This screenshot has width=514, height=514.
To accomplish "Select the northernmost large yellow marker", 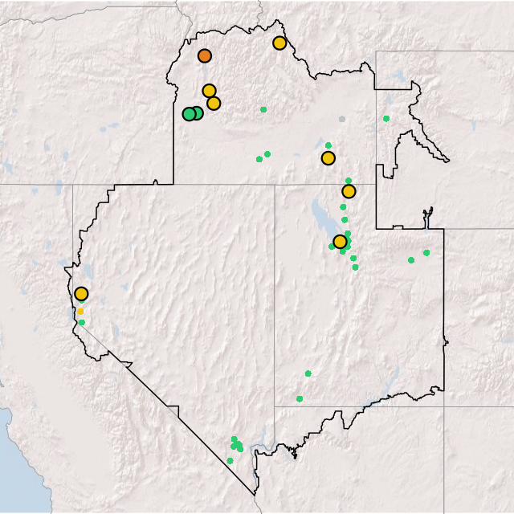I will pyautogui.click(x=279, y=43).
